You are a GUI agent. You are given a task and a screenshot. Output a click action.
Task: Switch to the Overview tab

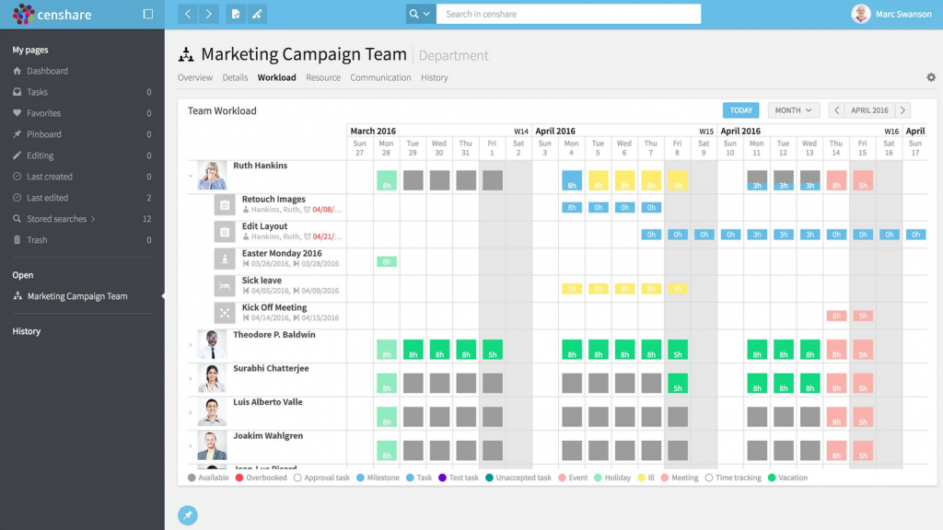click(195, 77)
